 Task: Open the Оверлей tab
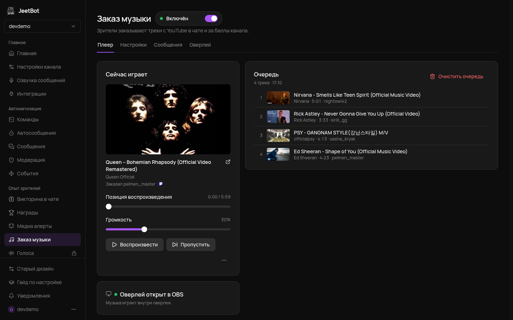click(x=200, y=45)
